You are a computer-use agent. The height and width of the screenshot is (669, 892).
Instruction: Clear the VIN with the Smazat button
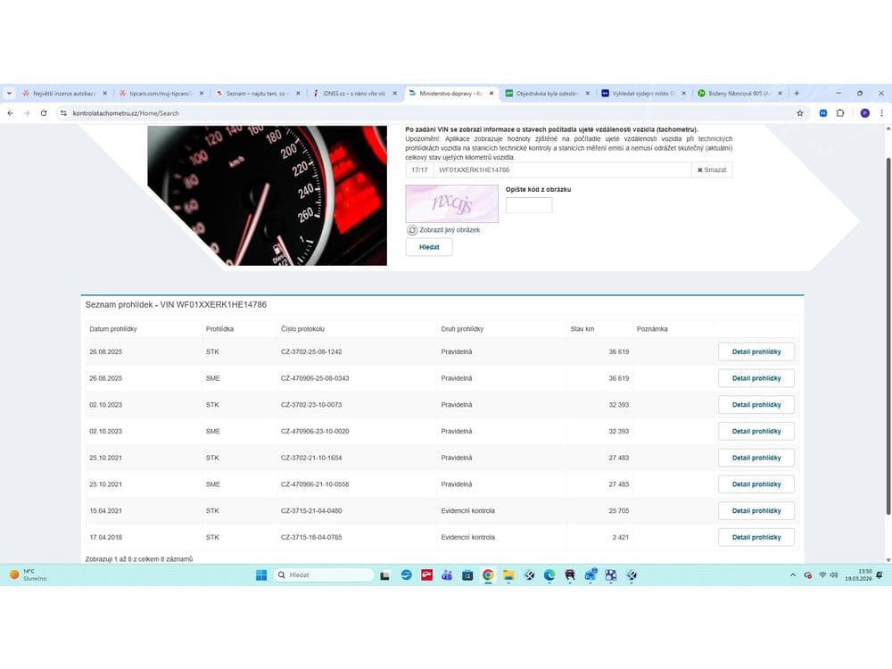(x=712, y=169)
